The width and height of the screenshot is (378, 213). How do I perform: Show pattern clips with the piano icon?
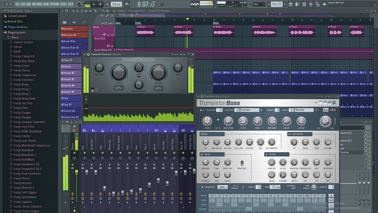pyautogui.click(x=65, y=22)
